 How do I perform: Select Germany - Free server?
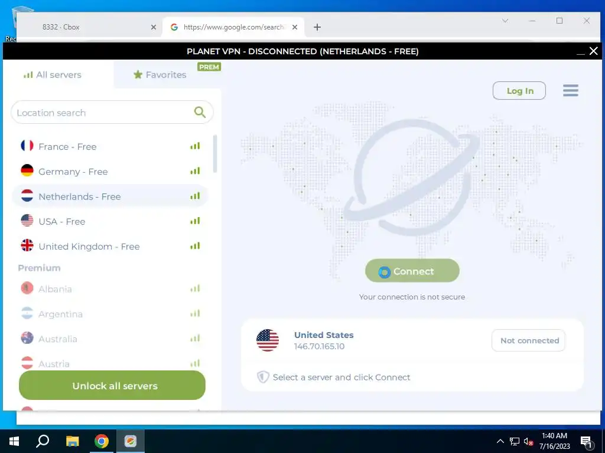click(x=110, y=171)
